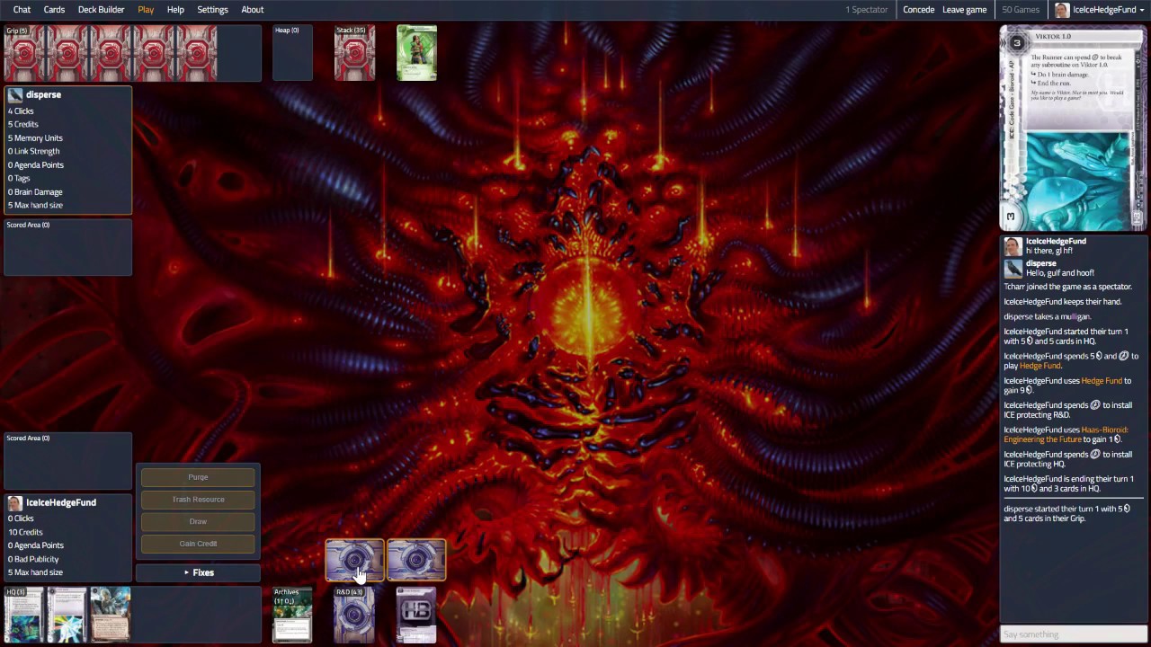
Task: Select the HQ card with teal creature artwork
Action: 23,616
